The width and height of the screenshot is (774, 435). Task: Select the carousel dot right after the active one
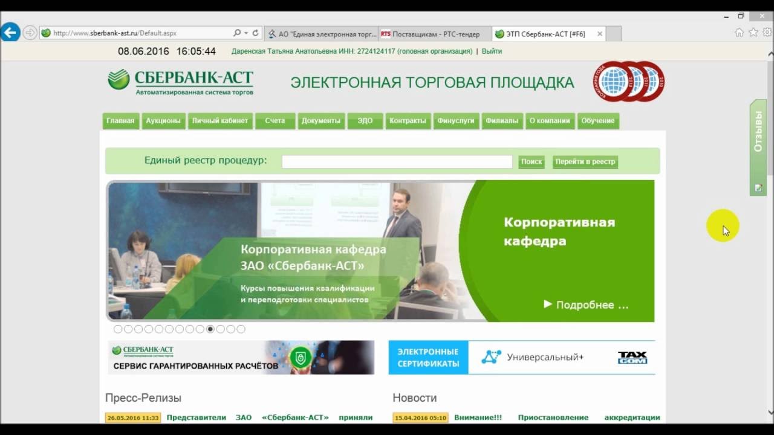point(221,329)
